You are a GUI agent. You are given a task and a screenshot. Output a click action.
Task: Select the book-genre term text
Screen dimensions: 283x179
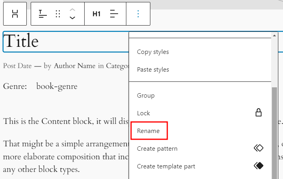point(57,86)
